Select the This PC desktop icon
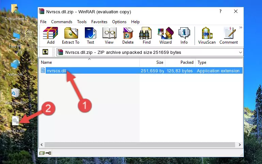The width and height of the screenshot is (262, 164). pos(15,40)
